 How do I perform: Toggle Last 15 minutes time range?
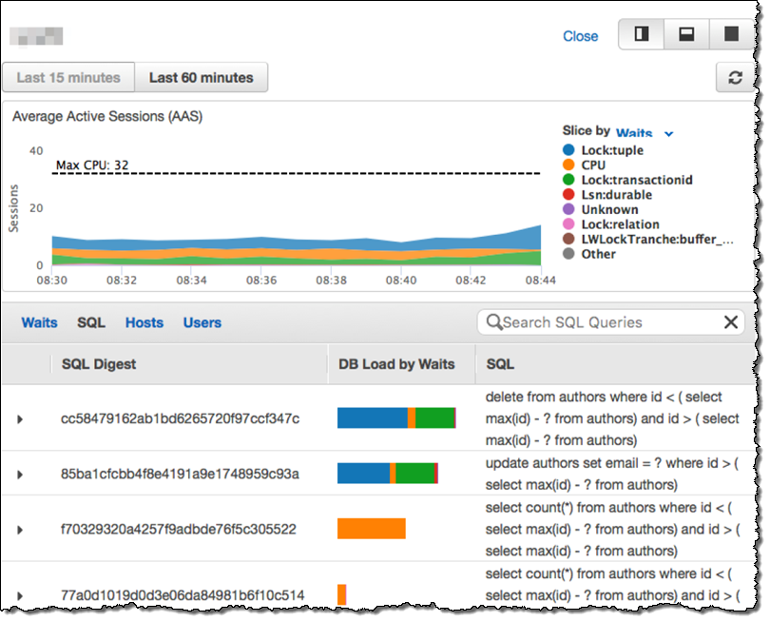[x=68, y=78]
